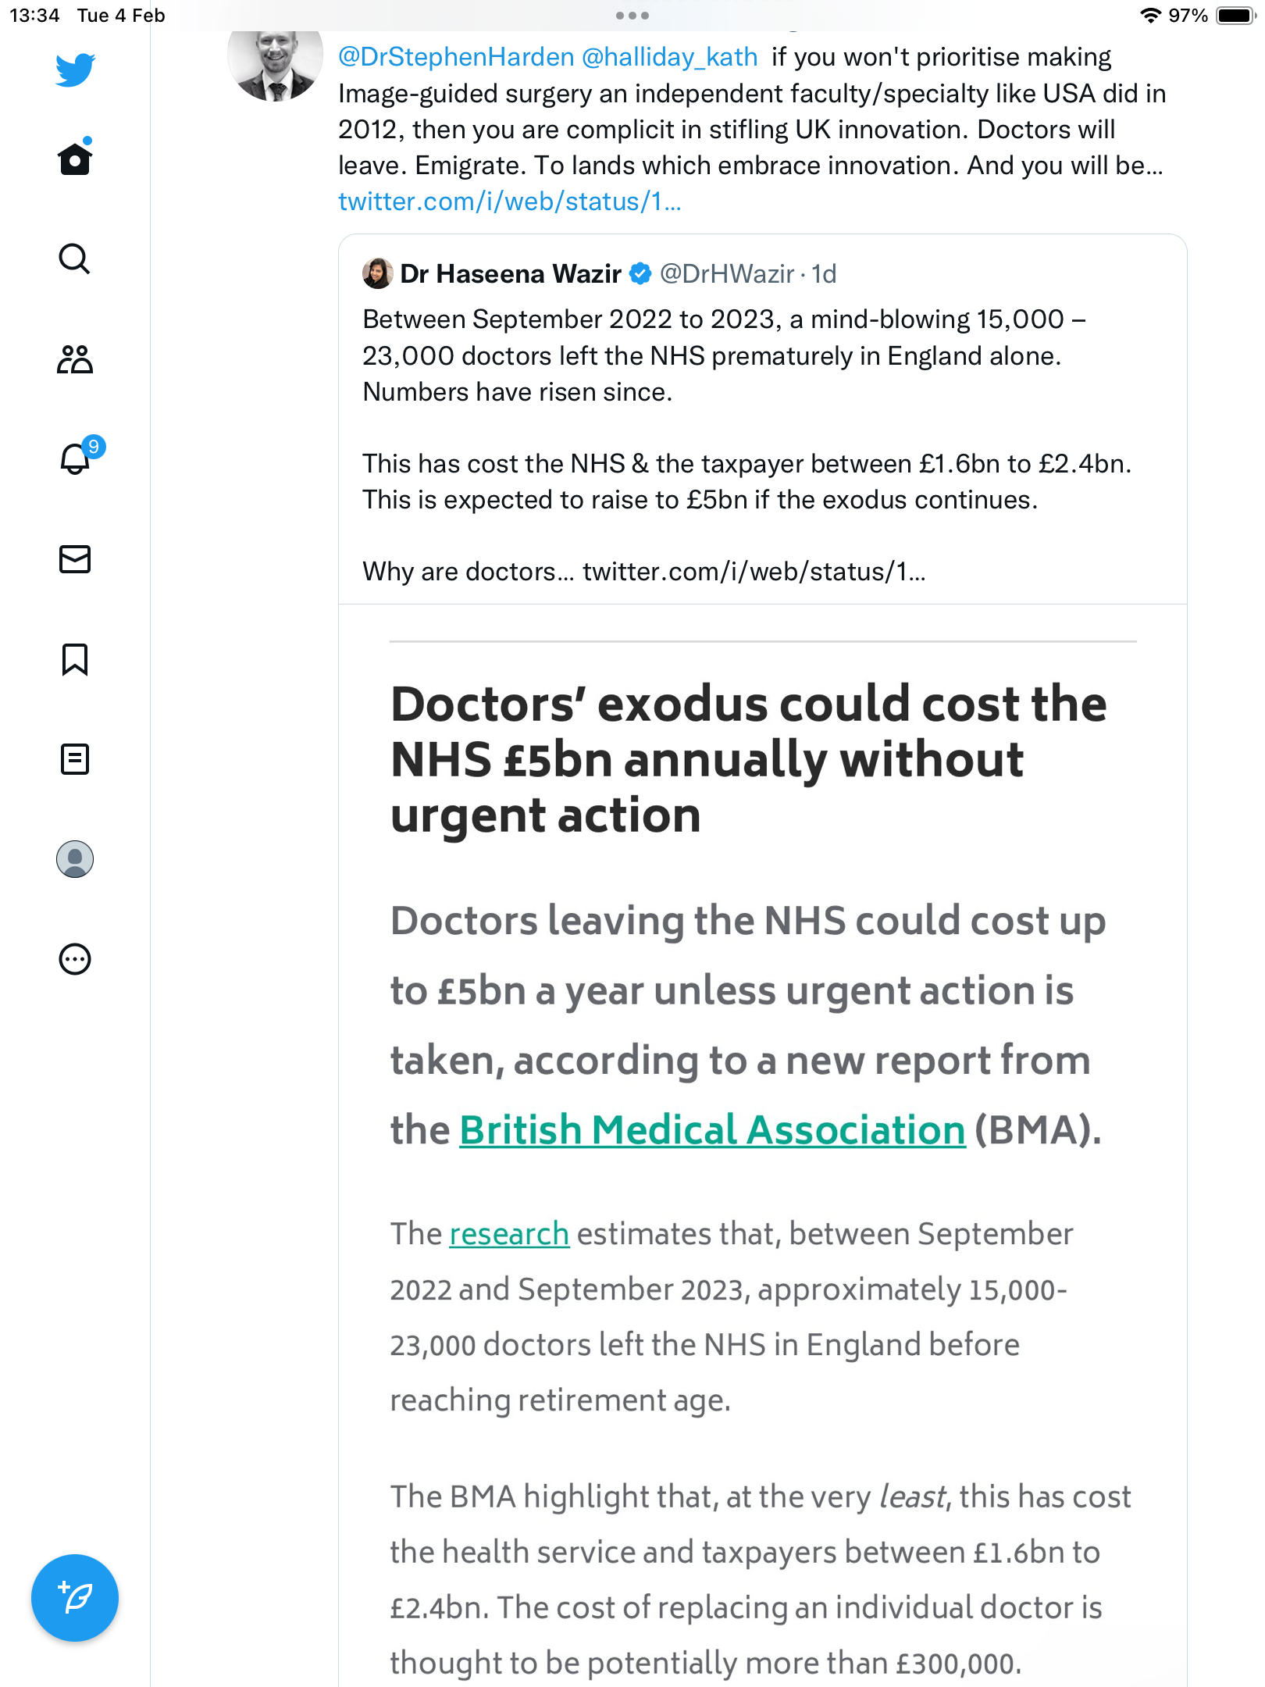Open @halliday_kath mention
The image size is (1265, 1687).
coord(670,57)
